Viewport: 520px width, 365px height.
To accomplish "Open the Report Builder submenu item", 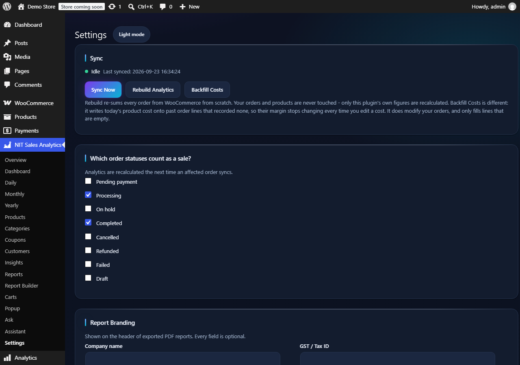I will 22,286.
